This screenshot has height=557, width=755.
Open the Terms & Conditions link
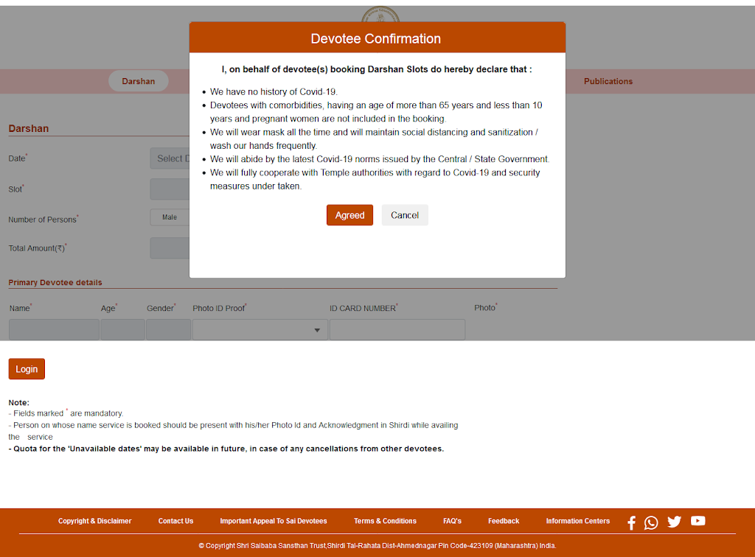[x=385, y=521]
